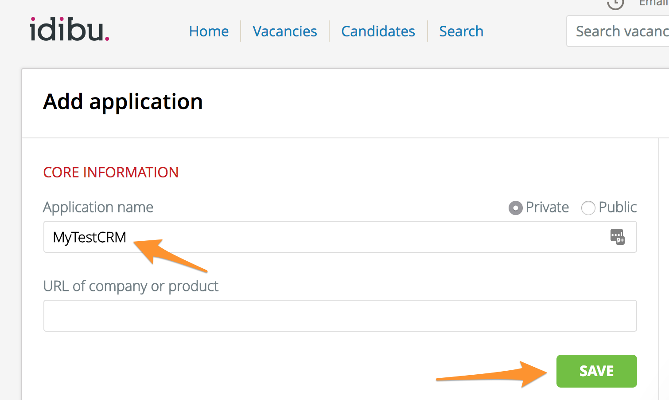Click the password manager icon in Application name
The image size is (669, 400).
coord(617,237)
